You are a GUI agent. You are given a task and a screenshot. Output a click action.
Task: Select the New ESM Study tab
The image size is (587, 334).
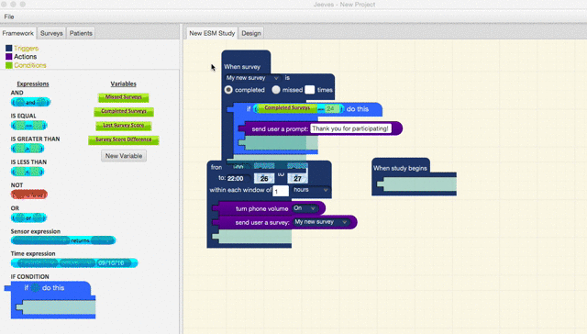tap(212, 33)
